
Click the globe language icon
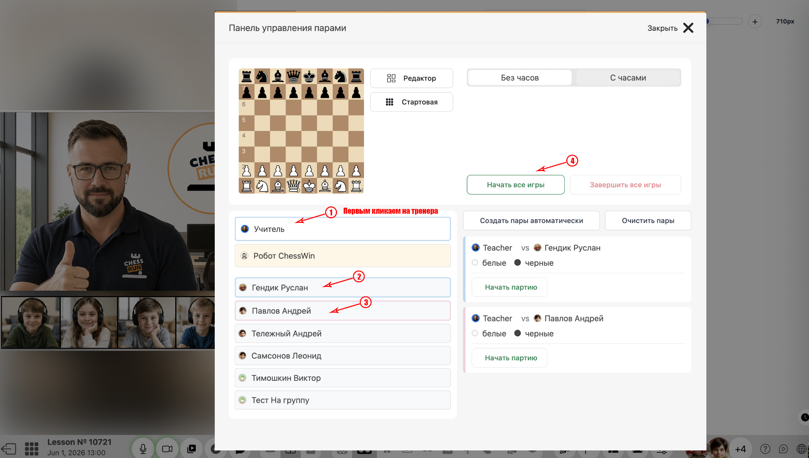pyautogui.click(x=801, y=449)
